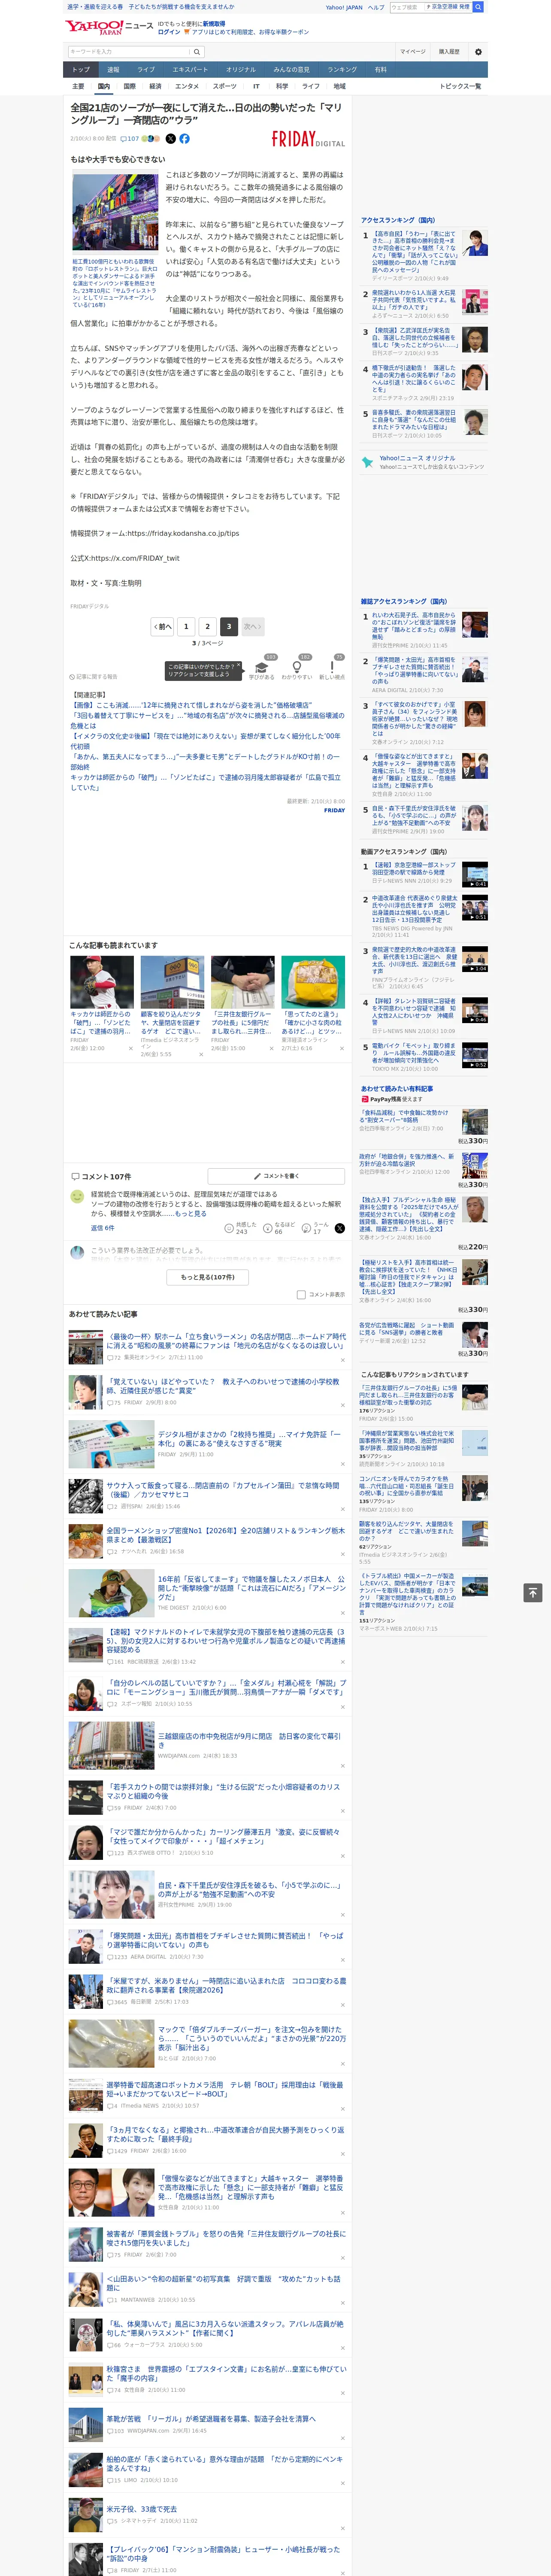Click the Yahoo! JAPAN News logo
Viewport: 551px width, 2576px height.
click(x=109, y=27)
